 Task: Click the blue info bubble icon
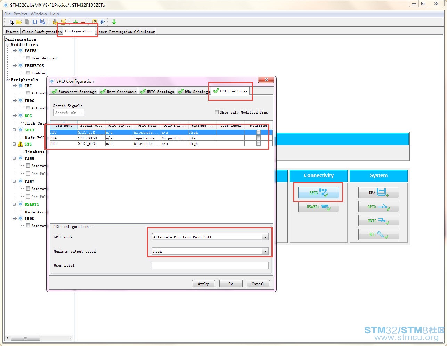(x=102, y=22)
